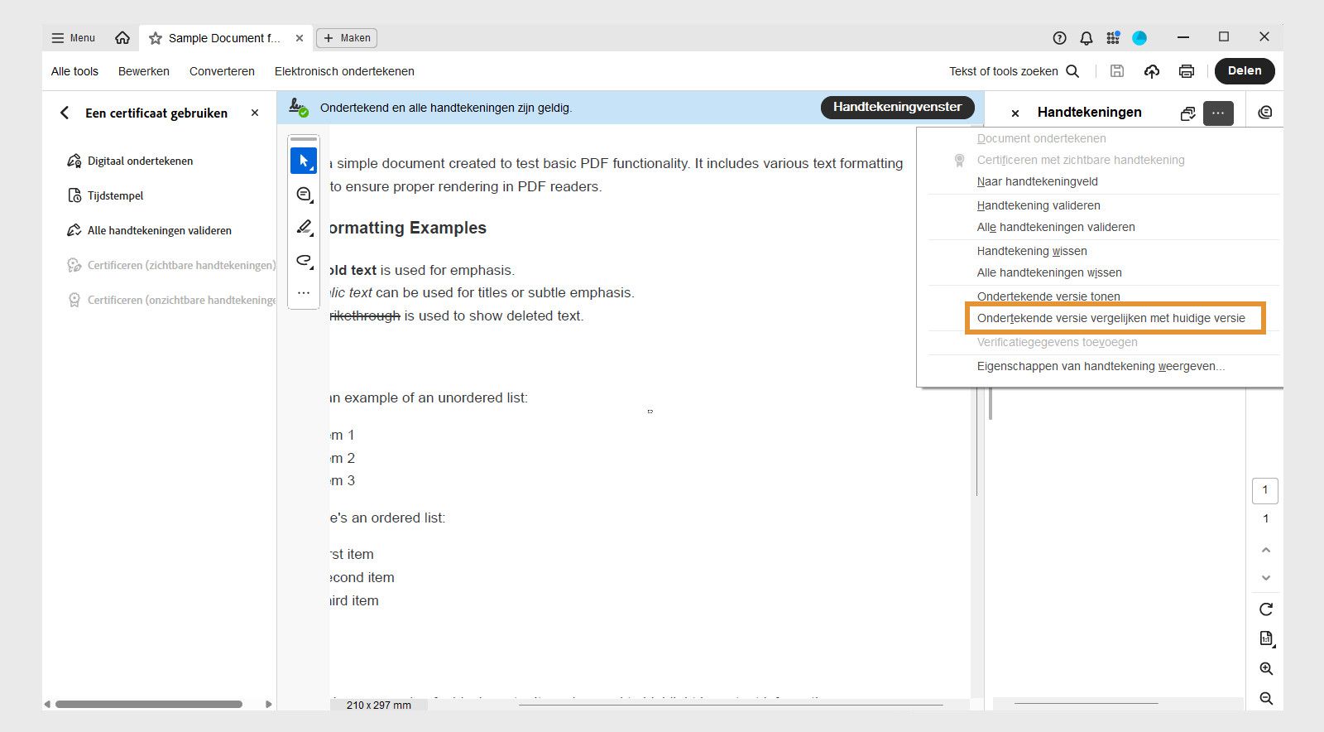Go to the Home icon
This screenshot has height=732, width=1324.
[122, 38]
